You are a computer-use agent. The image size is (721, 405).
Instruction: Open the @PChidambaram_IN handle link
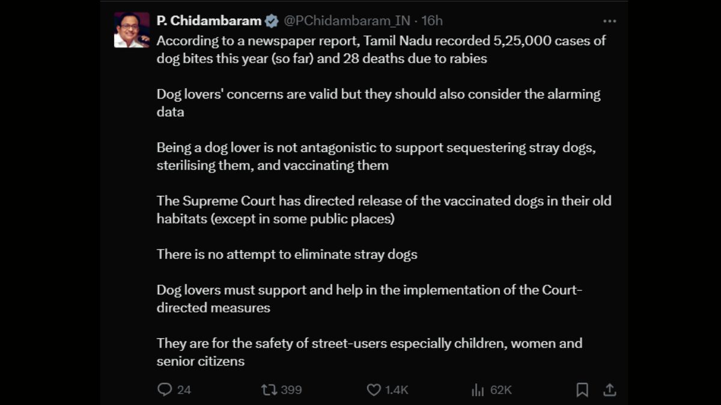pyautogui.click(x=347, y=21)
